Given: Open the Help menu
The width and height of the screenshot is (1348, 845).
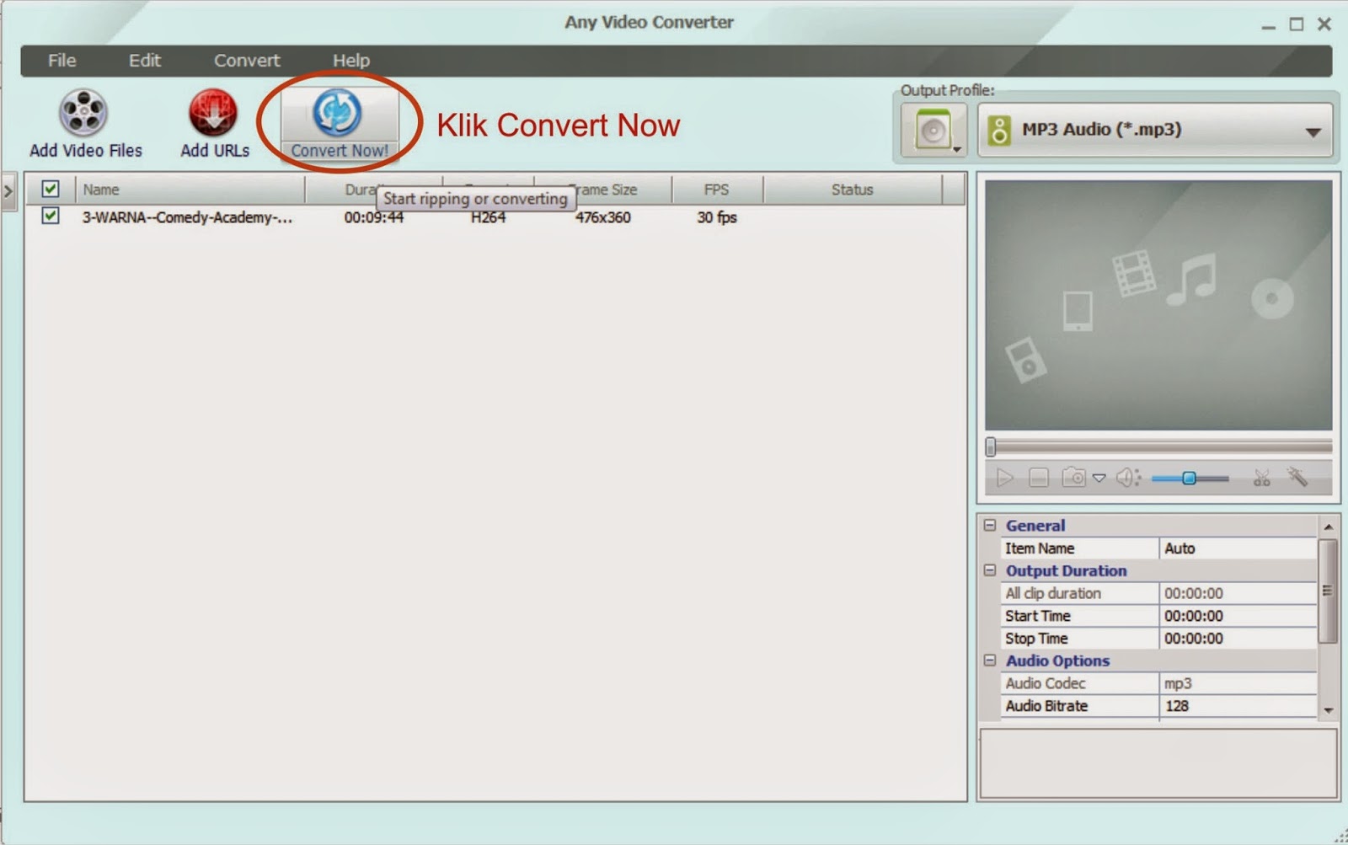Looking at the screenshot, I should pyautogui.click(x=351, y=60).
